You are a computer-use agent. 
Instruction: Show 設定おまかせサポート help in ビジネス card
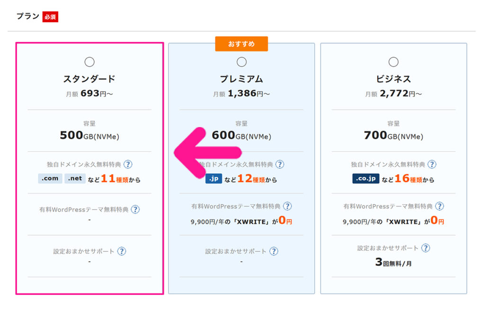(426, 248)
